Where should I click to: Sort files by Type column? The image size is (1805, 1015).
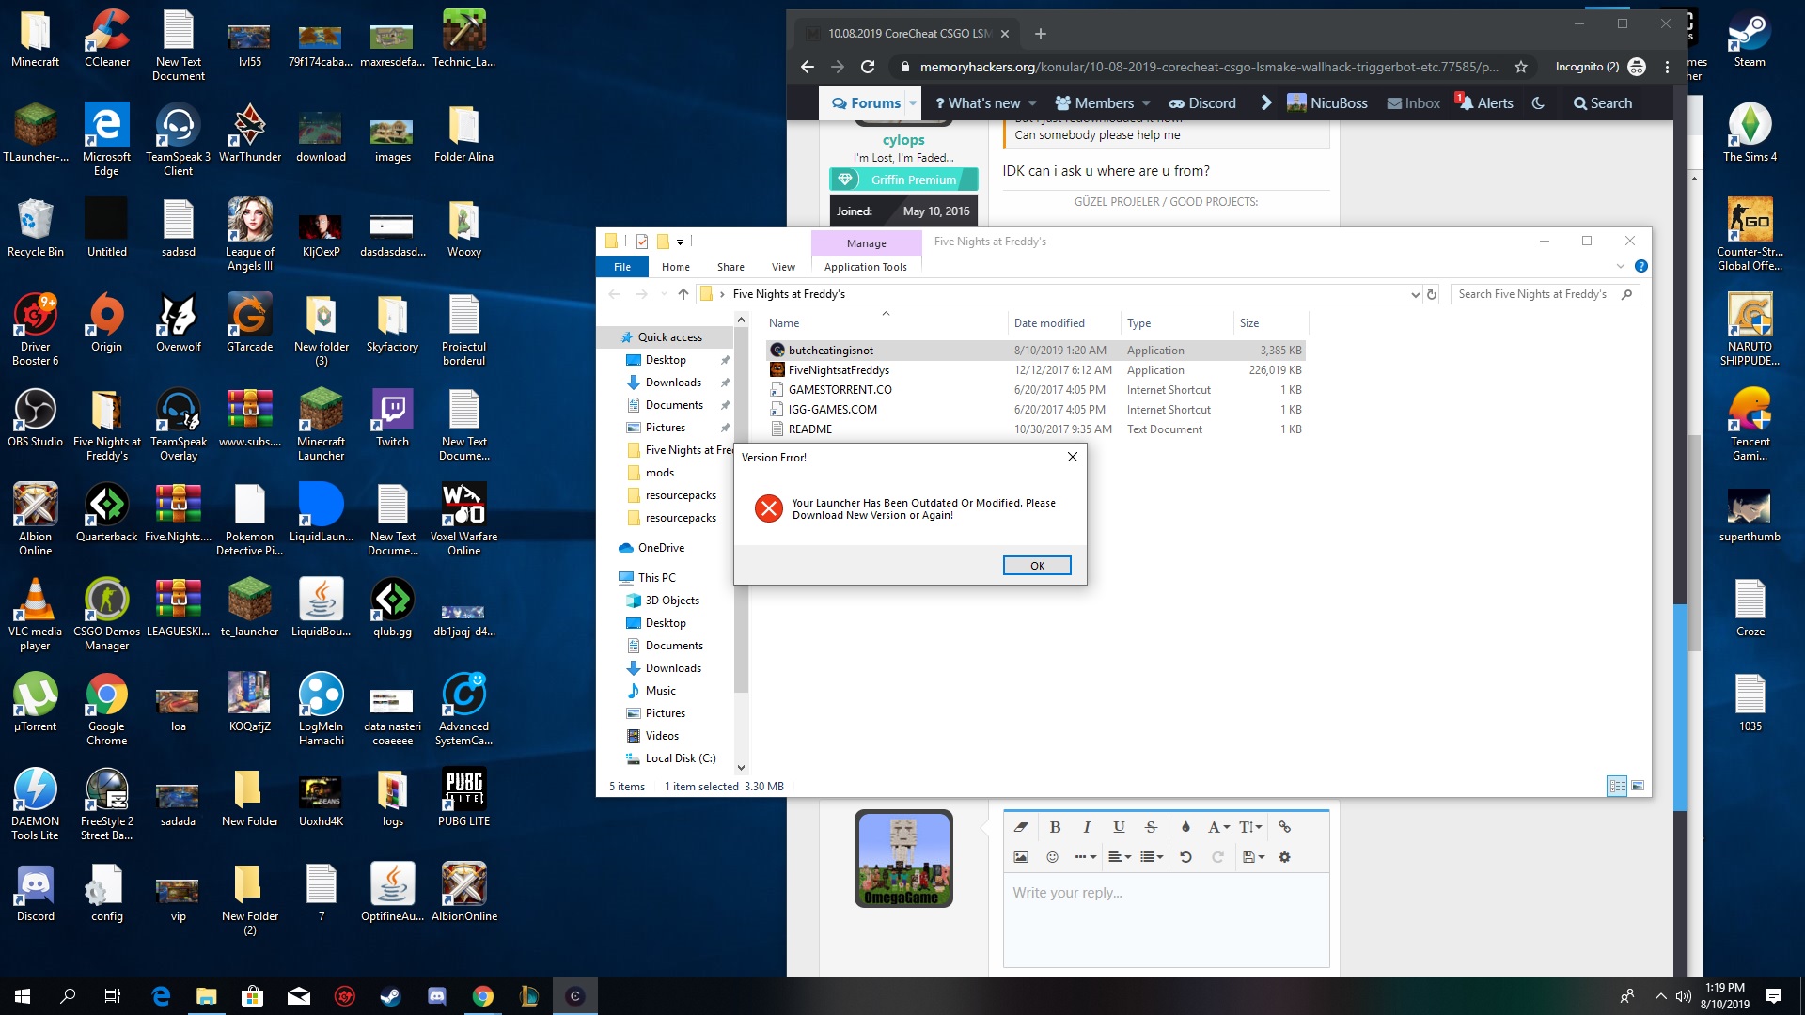tap(1176, 323)
